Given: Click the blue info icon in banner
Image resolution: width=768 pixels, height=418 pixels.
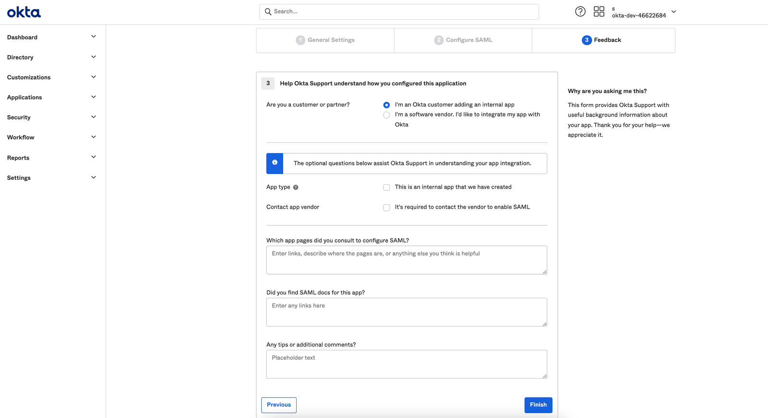Looking at the screenshot, I should pyautogui.click(x=275, y=163).
